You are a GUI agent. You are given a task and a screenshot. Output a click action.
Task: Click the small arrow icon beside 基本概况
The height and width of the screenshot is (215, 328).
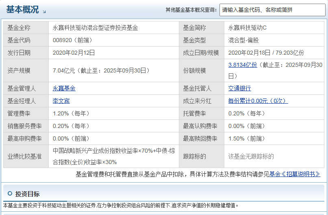[44, 12]
